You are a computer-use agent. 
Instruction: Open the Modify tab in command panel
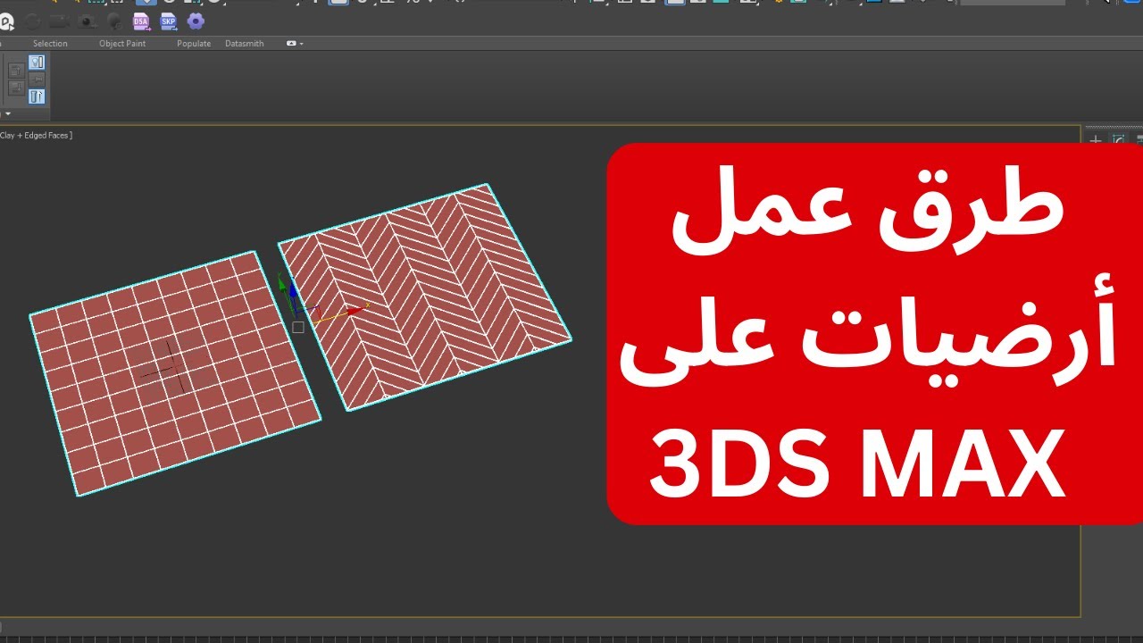tap(1118, 140)
